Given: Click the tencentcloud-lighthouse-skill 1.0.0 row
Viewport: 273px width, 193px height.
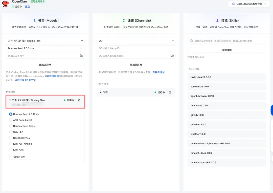Looking at the screenshot, I should [x=227, y=144].
